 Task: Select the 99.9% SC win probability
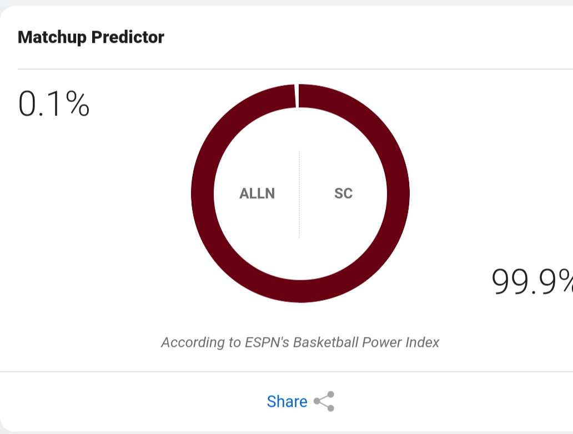pos(532,281)
